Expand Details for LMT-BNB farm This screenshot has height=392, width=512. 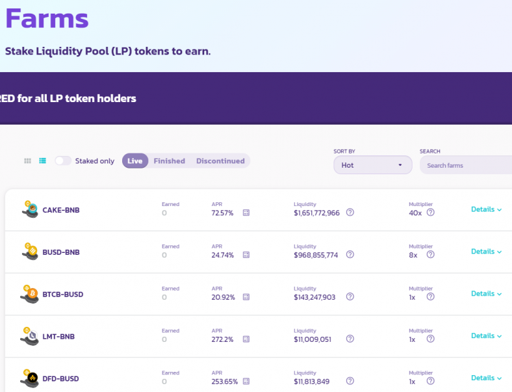(x=487, y=336)
